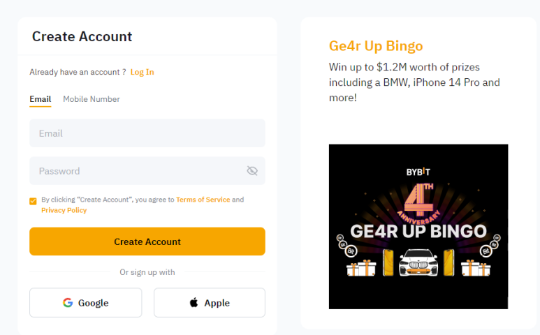The image size is (540, 335).
Task: Click the Google logo icon
Action: [68, 303]
